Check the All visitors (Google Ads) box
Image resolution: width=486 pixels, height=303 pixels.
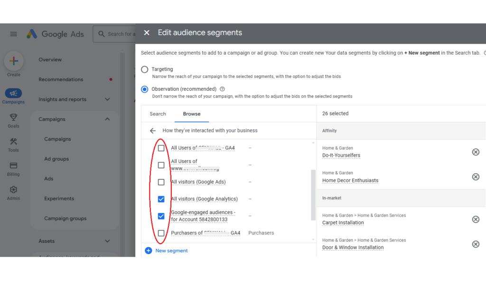pyautogui.click(x=161, y=182)
